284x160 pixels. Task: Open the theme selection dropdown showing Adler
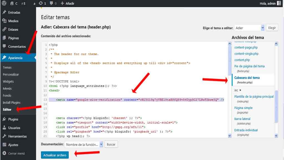pyautogui.click(x=249, y=28)
